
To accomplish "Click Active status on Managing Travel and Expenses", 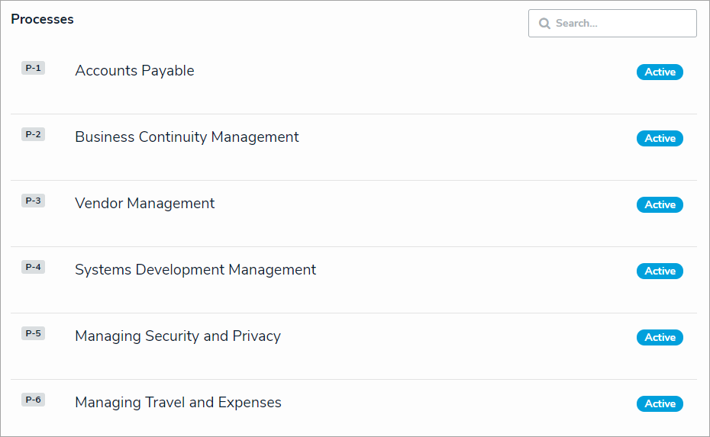I will (x=660, y=404).
